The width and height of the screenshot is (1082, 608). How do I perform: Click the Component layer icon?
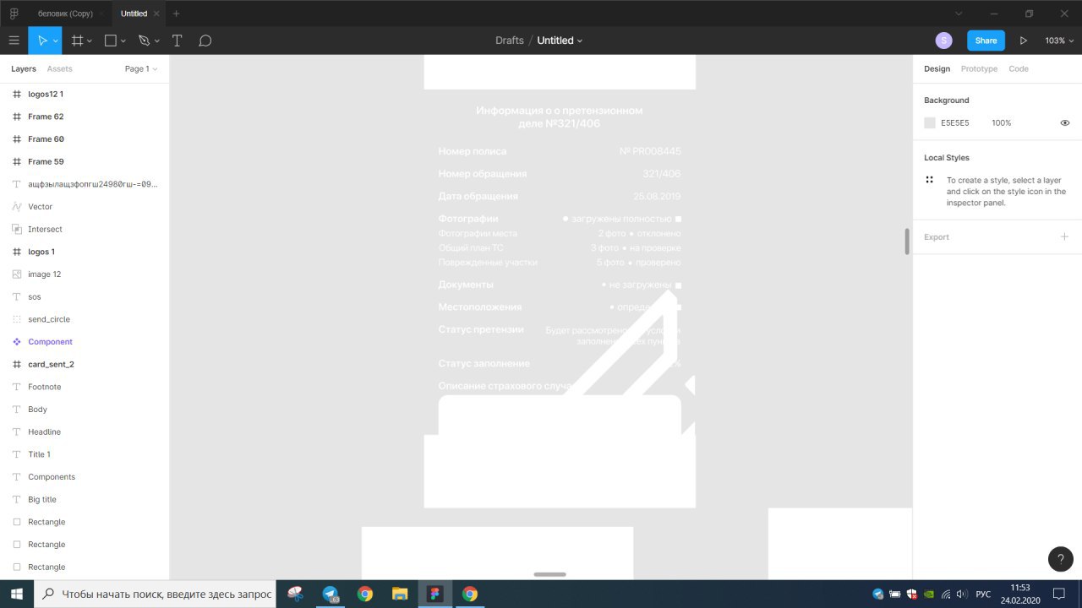17,341
